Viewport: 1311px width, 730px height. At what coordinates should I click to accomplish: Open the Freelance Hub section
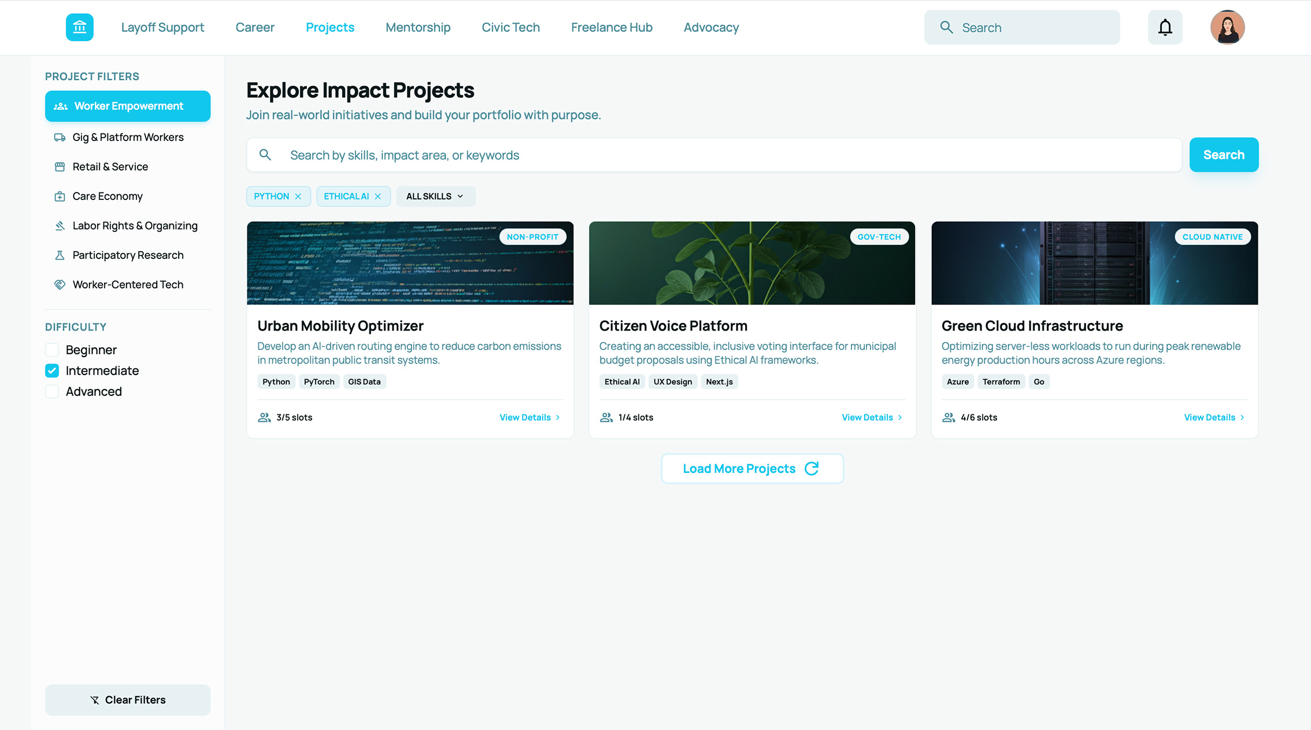tap(612, 27)
